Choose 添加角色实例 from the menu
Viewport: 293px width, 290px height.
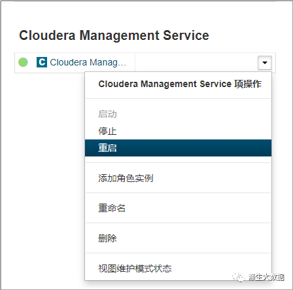[126, 178]
